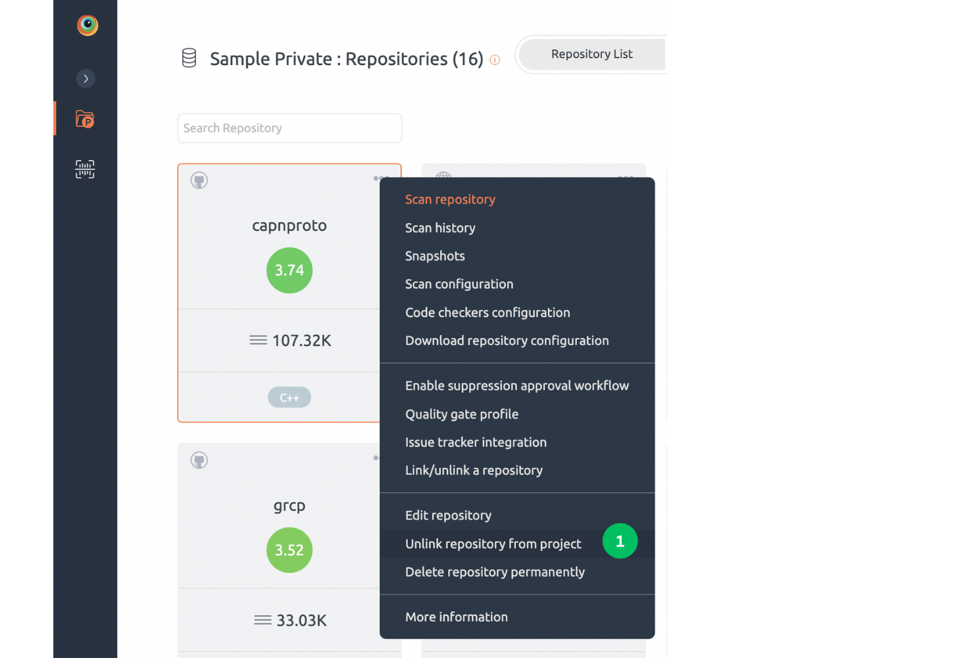This screenshot has width=975, height=658.
Task: Click the 33.03K lines of code value
Action: pos(302,620)
